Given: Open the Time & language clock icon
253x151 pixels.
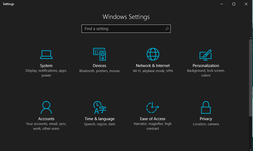Looking at the screenshot, I should tap(99, 107).
